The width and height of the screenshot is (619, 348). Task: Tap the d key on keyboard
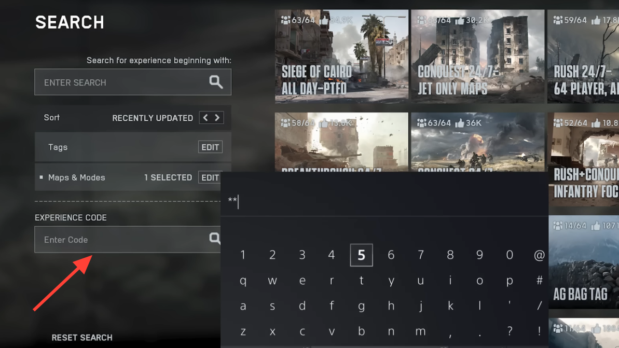coord(302,306)
